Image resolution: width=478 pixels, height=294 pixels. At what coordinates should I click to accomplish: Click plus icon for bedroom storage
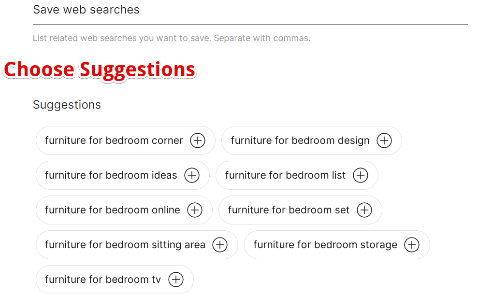click(x=412, y=245)
